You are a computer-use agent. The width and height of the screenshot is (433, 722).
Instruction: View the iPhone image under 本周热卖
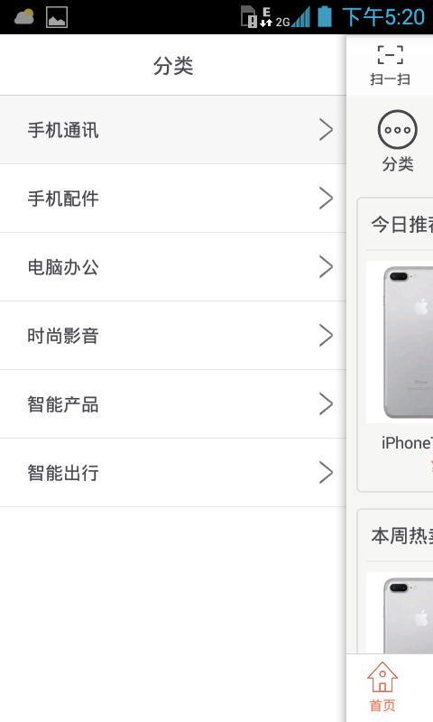pos(400,613)
